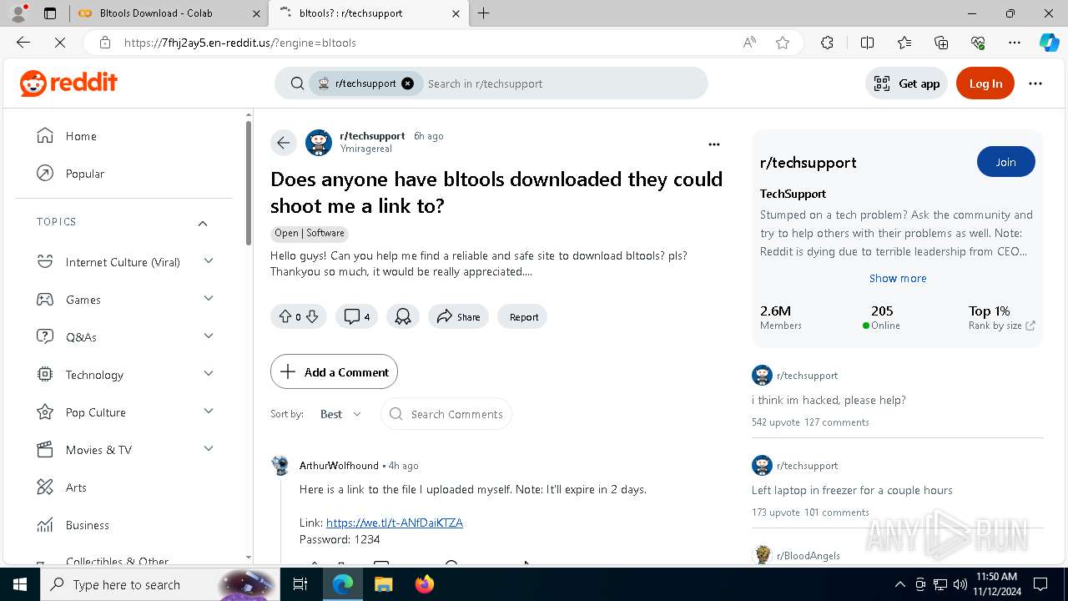Expand the Movies & TV topic
1068x601 pixels.
(x=209, y=449)
